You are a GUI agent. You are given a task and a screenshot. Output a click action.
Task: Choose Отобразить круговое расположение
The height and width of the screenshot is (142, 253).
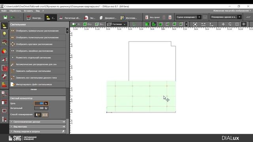pos(38,44)
